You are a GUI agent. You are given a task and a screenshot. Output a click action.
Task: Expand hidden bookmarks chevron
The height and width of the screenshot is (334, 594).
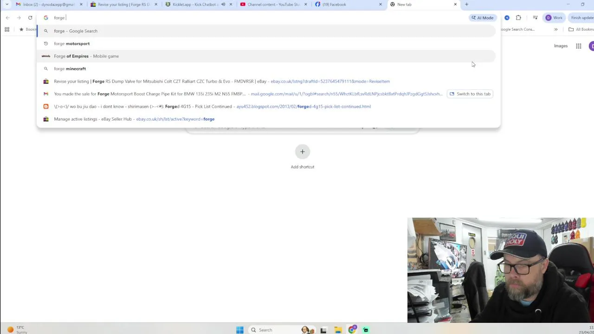pos(555,29)
